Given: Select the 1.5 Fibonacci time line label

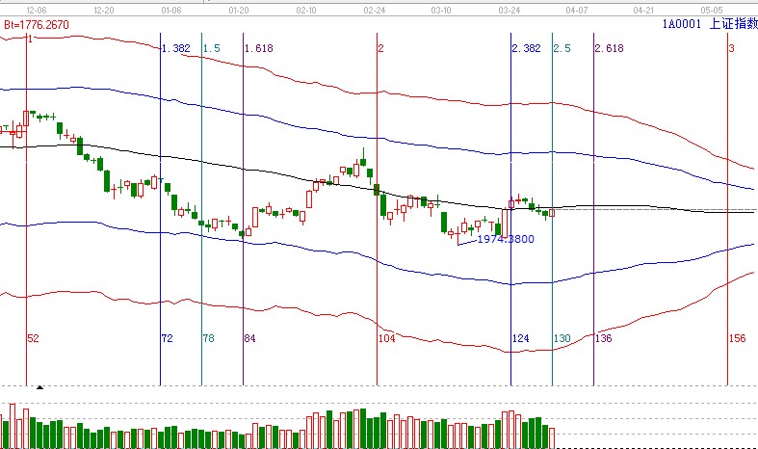Looking at the screenshot, I should point(211,48).
